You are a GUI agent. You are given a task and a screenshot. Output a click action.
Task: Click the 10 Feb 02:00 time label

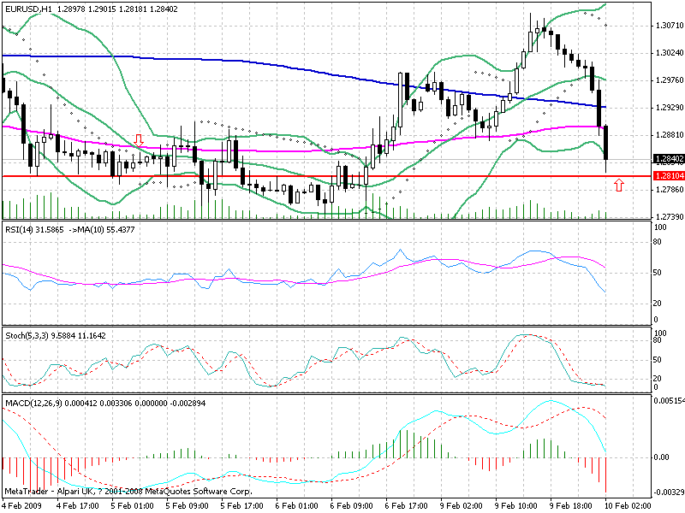click(628, 506)
